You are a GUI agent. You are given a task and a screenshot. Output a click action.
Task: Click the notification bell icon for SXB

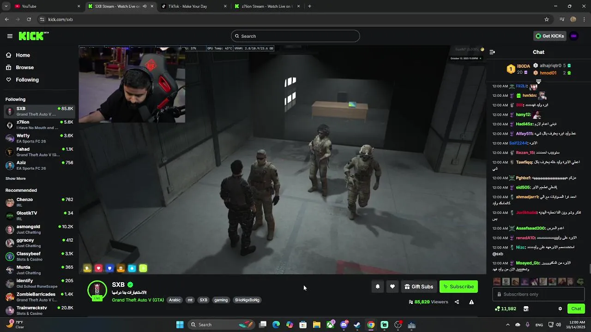(378, 286)
